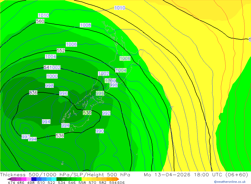Click the '536' label beside the left '996'

click(x=33, y=93)
